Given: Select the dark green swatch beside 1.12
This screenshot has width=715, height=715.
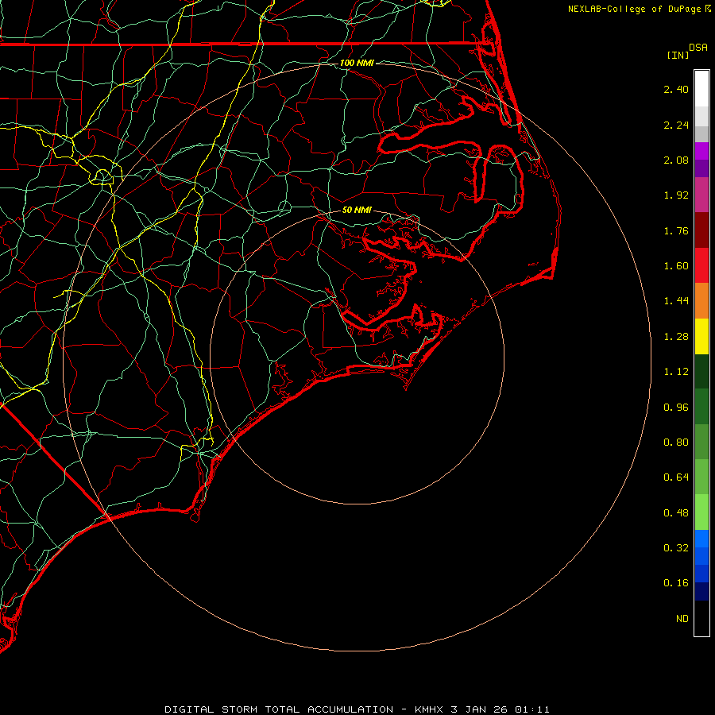Looking at the screenshot, I should pyautogui.click(x=701, y=371).
